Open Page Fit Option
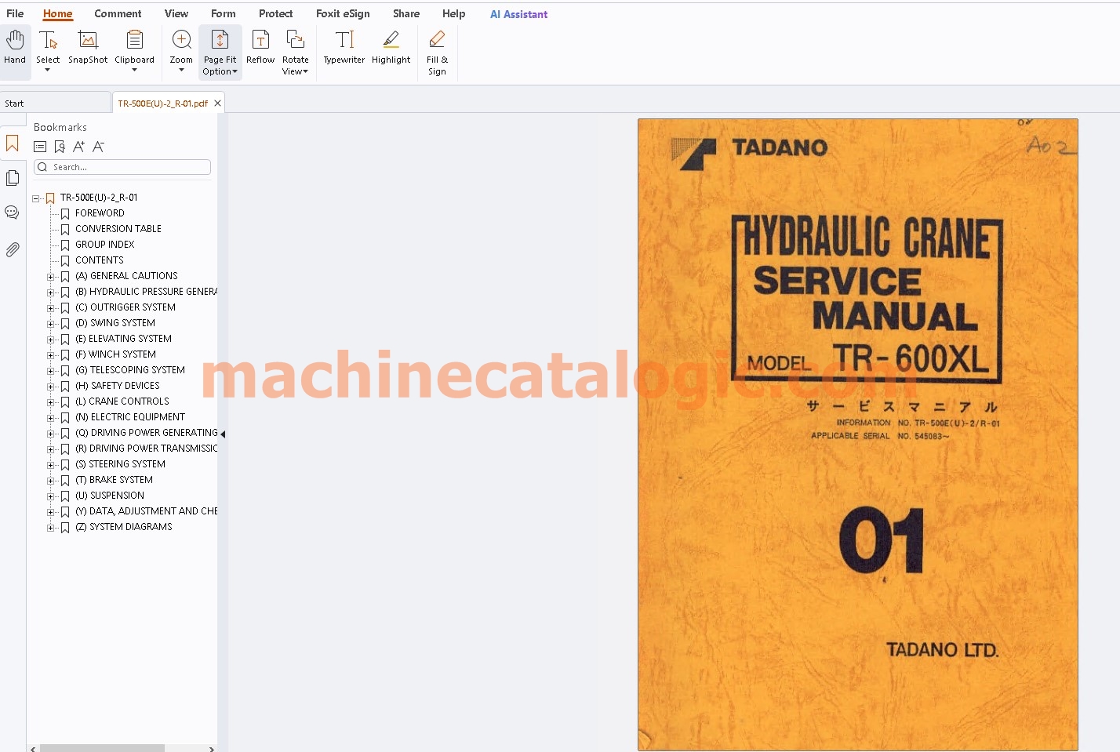1120x752 pixels. (x=220, y=52)
